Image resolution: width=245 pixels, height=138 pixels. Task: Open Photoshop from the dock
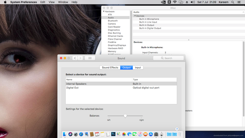113,134
